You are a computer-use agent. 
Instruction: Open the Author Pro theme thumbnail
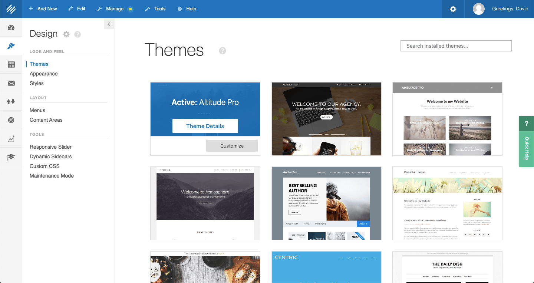[326, 203]
